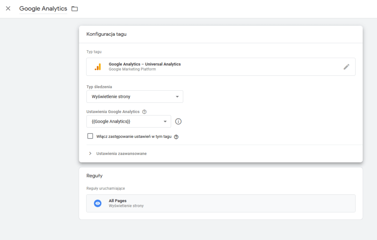Open the {{Google Analytics}} settings variable dropdown
377x240 pixels.
[128, 122]
